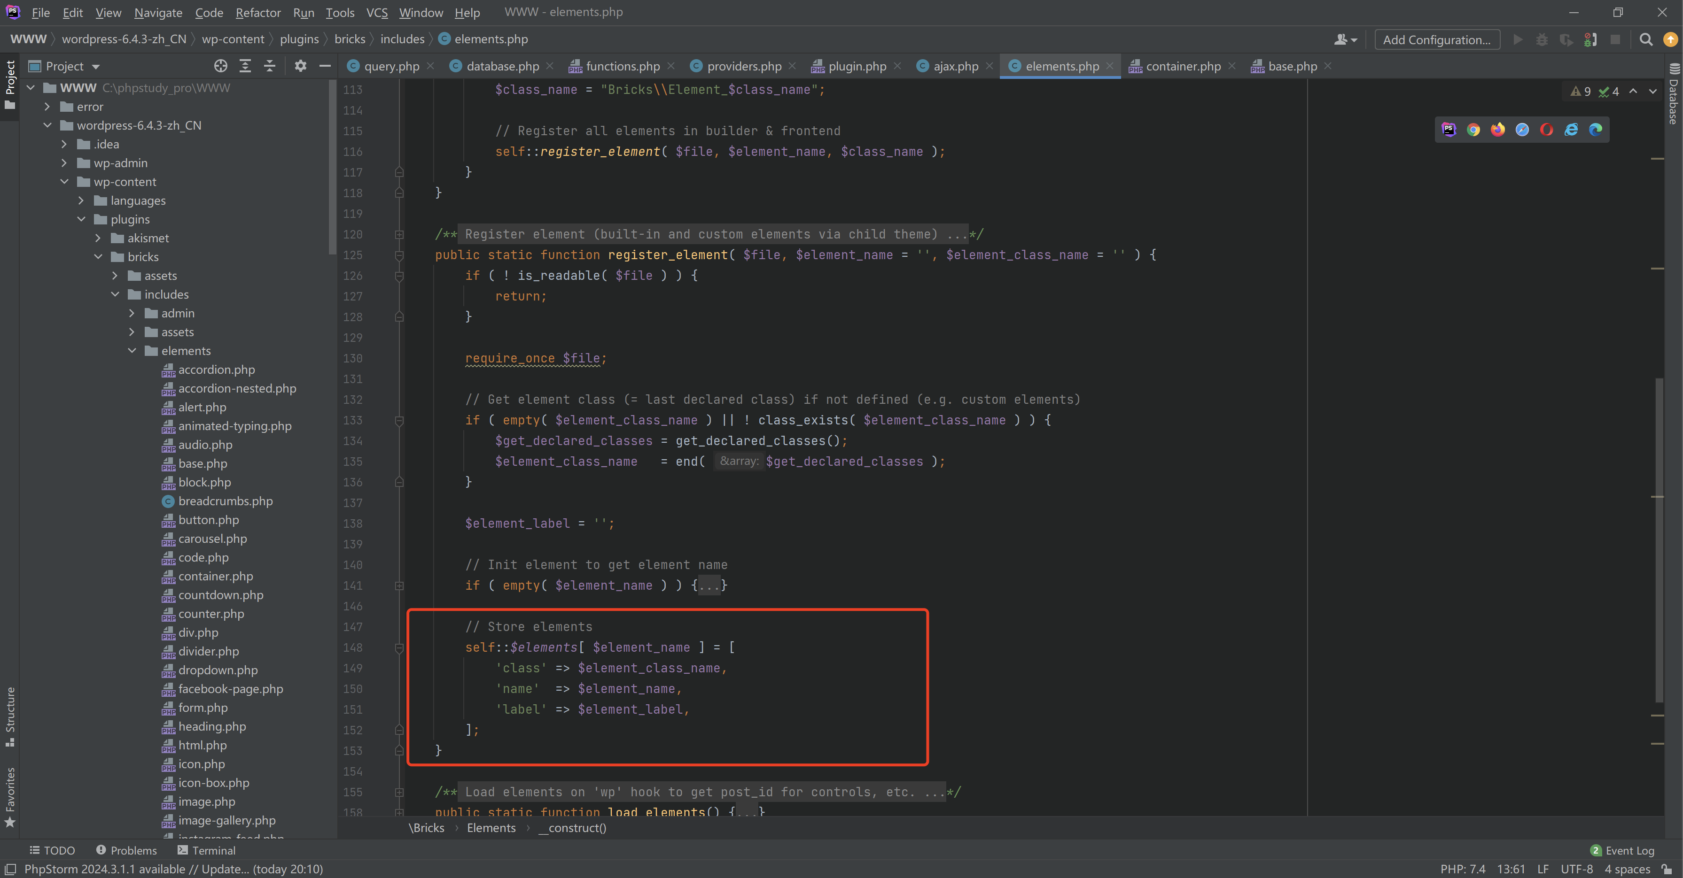Collapse the bricks folder in tree
The width and height of the screenshot is (1683, 878).
98,256
